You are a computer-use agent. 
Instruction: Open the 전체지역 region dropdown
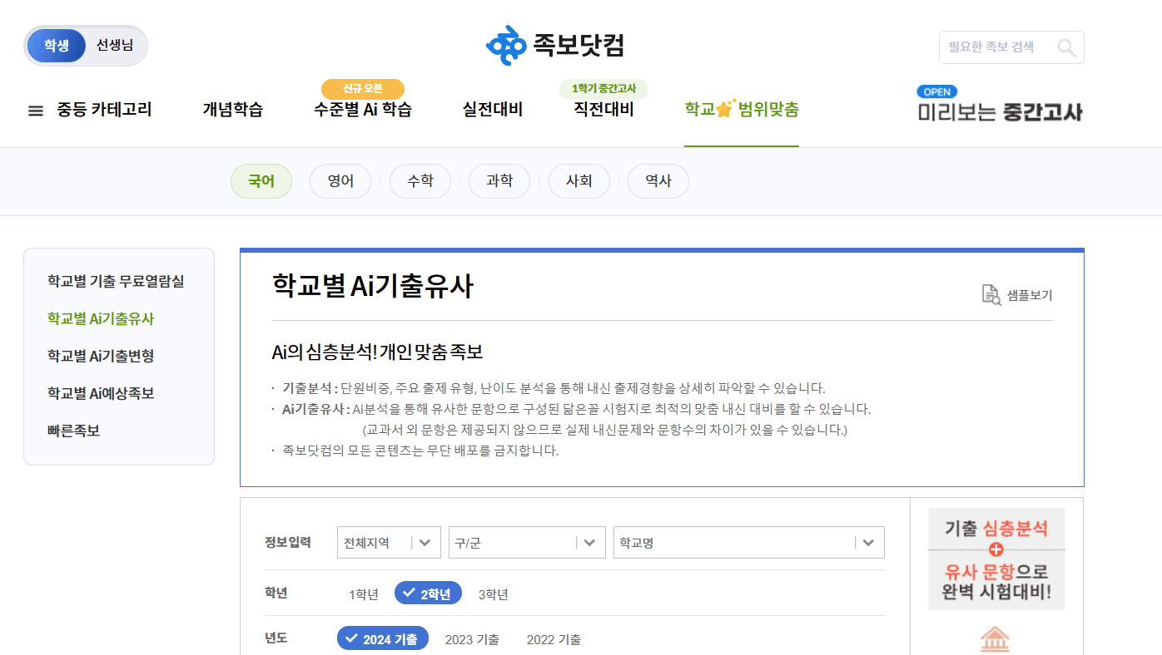(x=389, y=543)
